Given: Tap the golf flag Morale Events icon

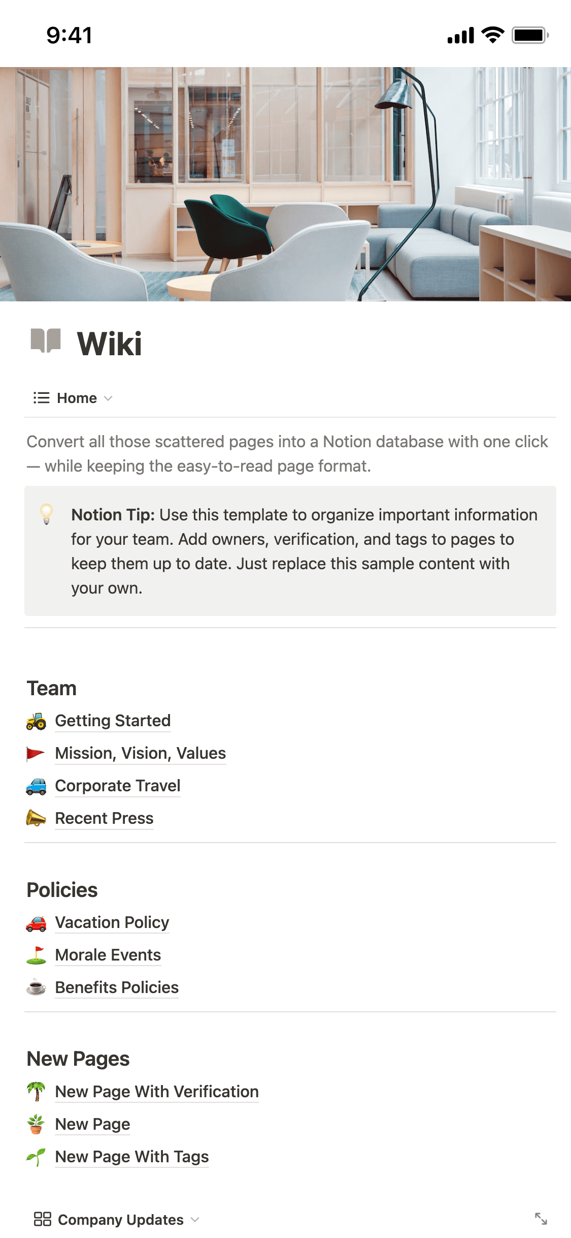Looking at the screenshot, I should [x=36, y=955].
